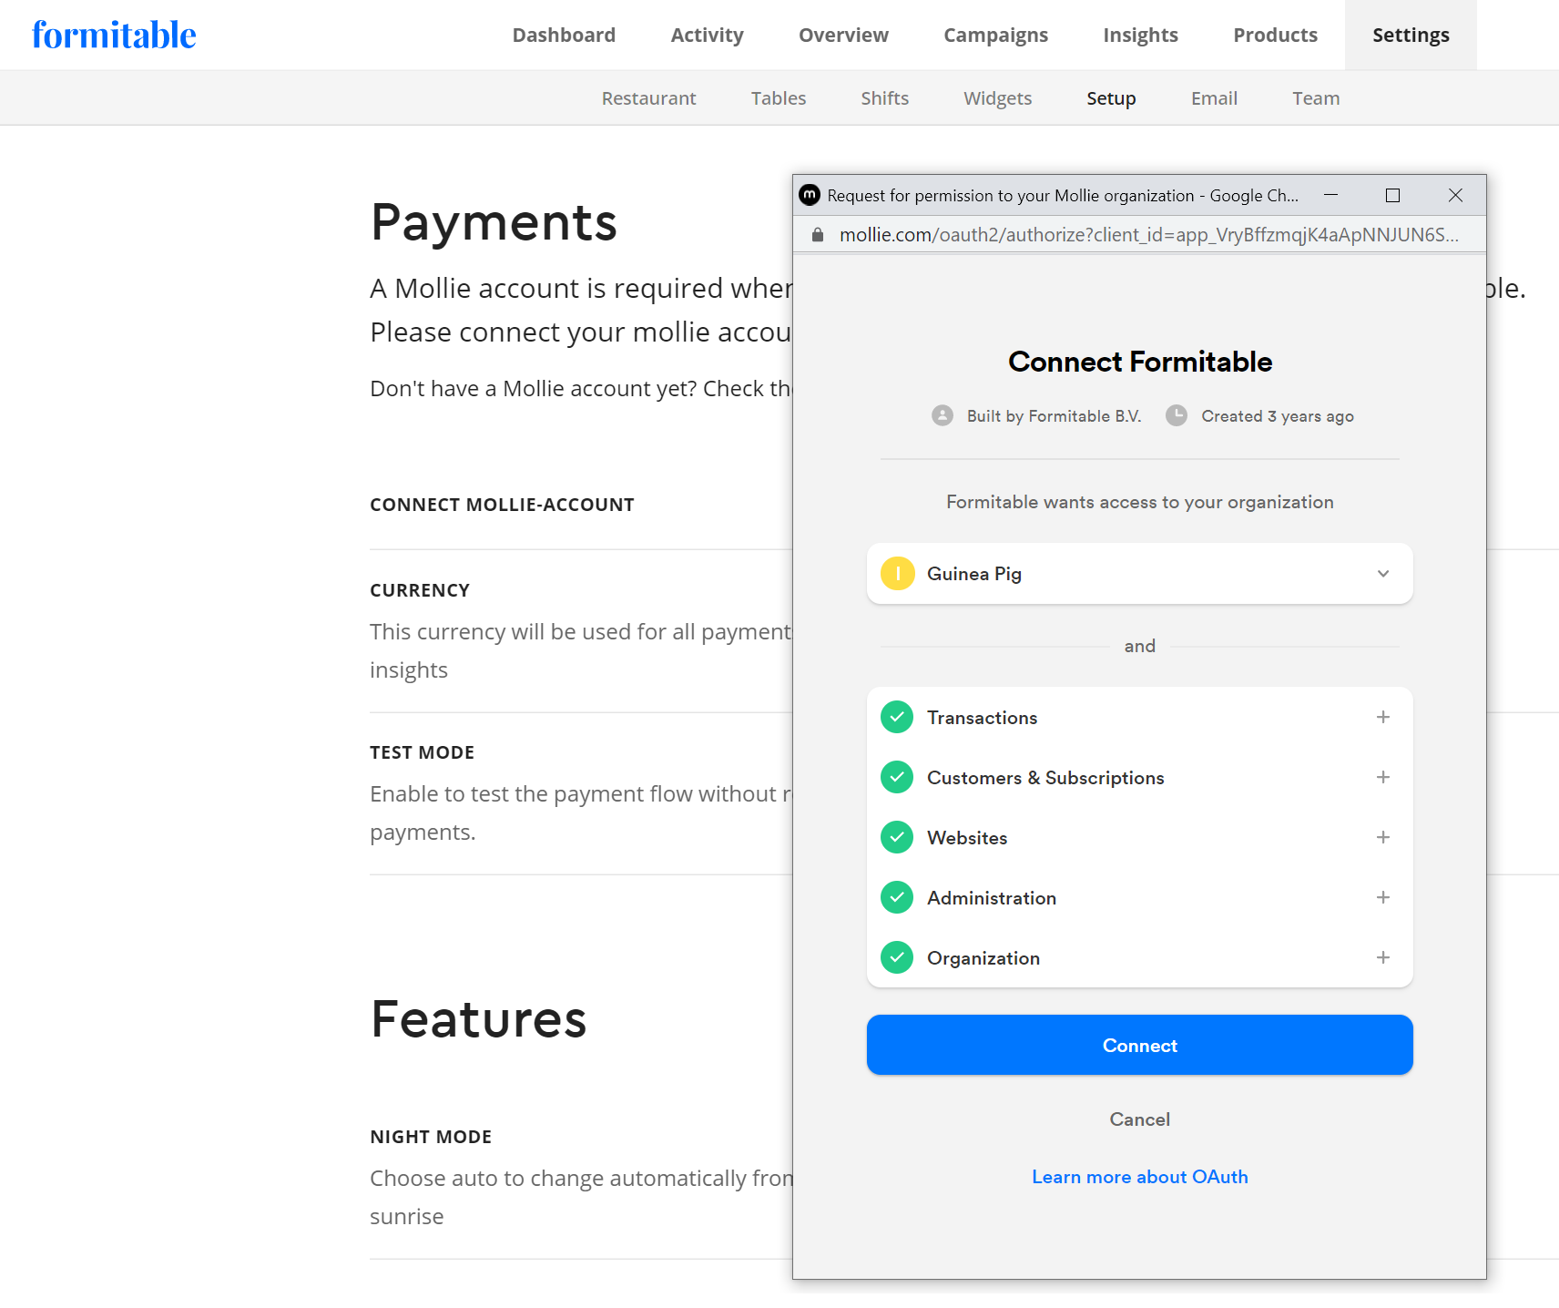
Task: Close the Mollie permission popup window
Action: coord(1455,195)
